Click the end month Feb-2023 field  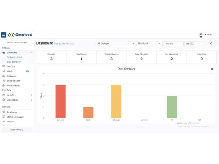coord(194,44)
